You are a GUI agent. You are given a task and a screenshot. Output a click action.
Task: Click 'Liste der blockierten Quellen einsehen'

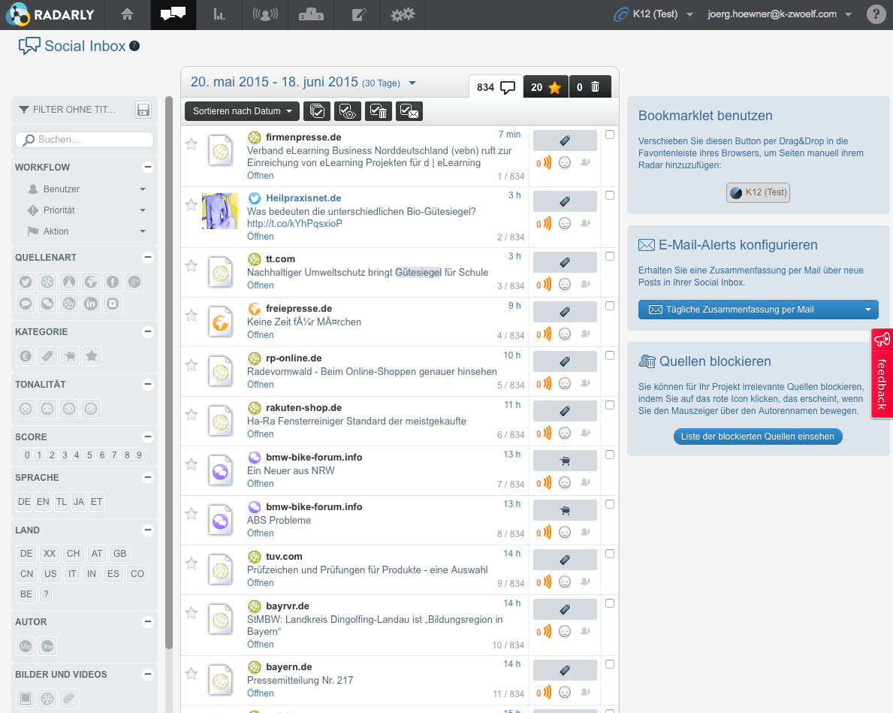758,437
